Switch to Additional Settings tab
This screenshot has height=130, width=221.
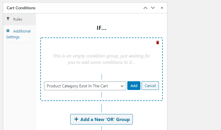pos(19,34)
